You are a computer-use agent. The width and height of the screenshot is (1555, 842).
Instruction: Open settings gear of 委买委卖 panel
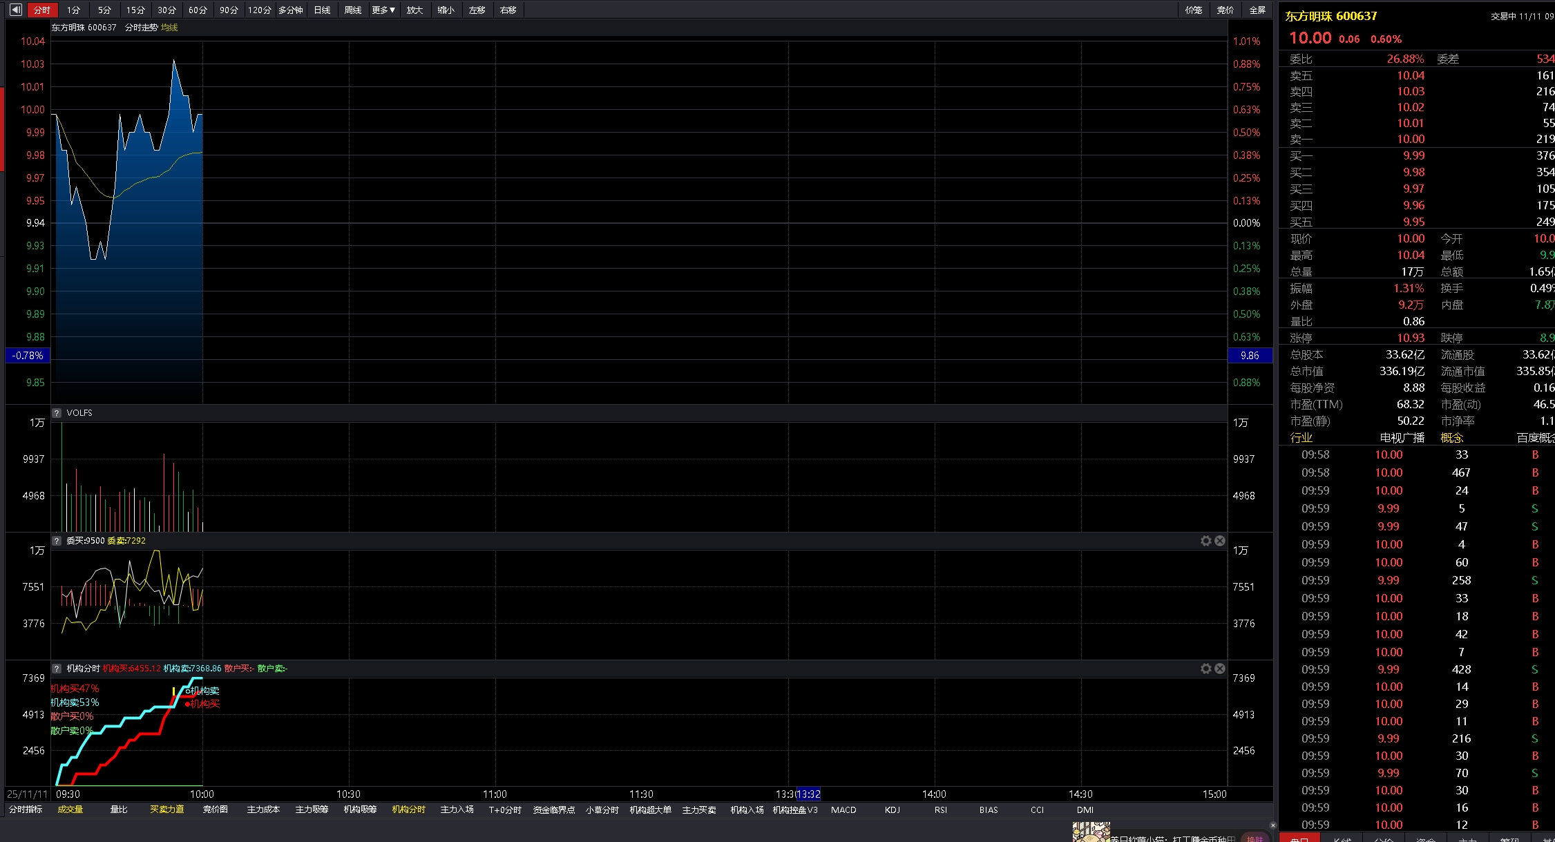(1206, 541)
